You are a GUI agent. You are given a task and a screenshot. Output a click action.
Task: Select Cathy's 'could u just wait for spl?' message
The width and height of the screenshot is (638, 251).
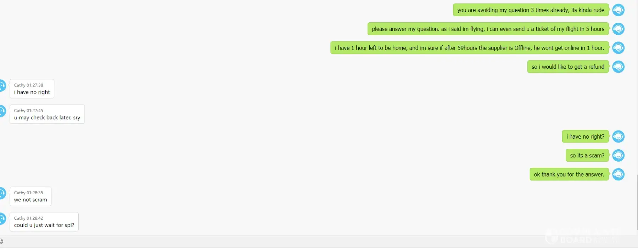tap(44, 222)
